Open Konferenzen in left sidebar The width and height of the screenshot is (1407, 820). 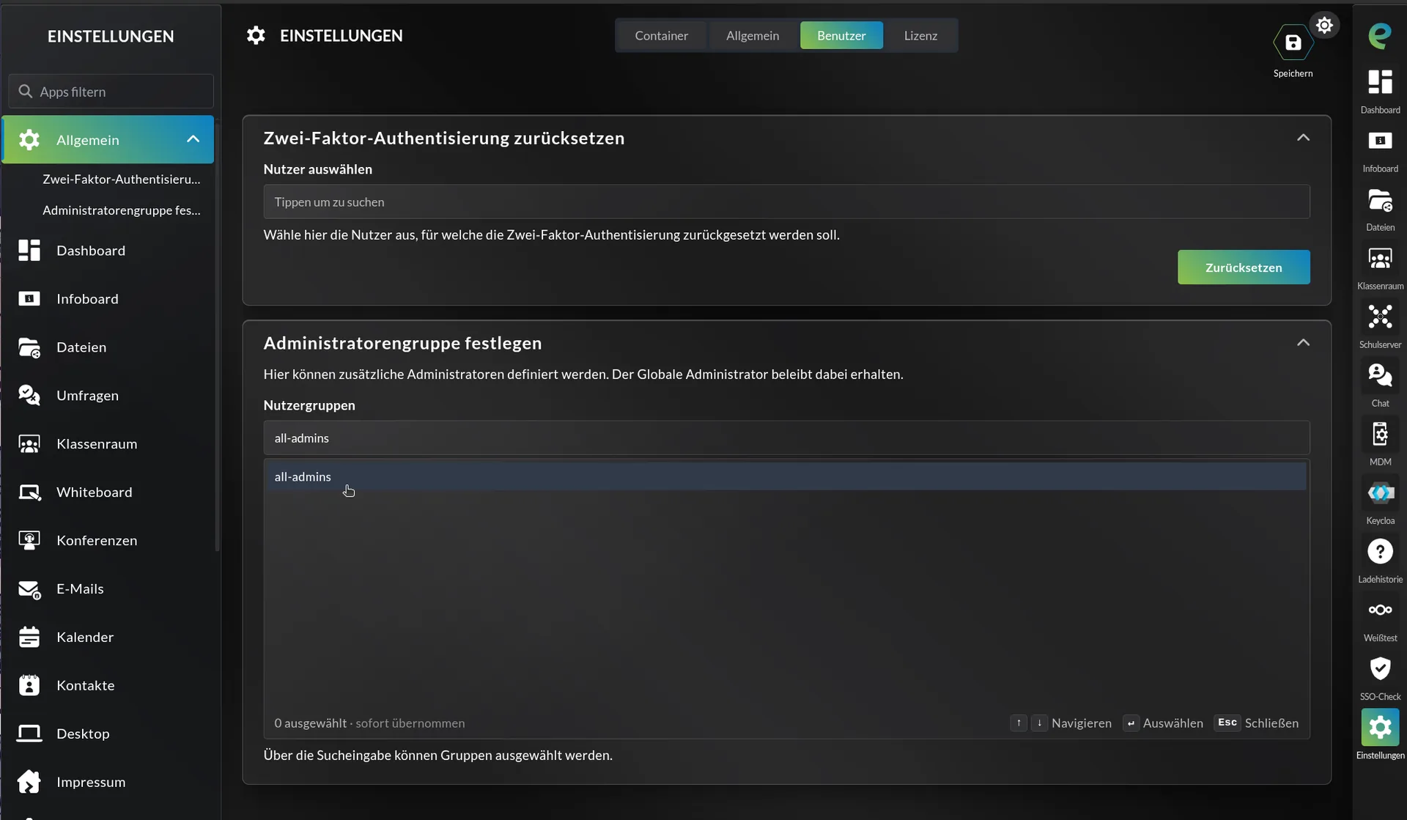pyautogui.click(x=108, y=541)
